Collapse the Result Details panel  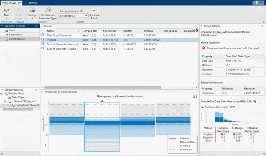click(201, 26)
